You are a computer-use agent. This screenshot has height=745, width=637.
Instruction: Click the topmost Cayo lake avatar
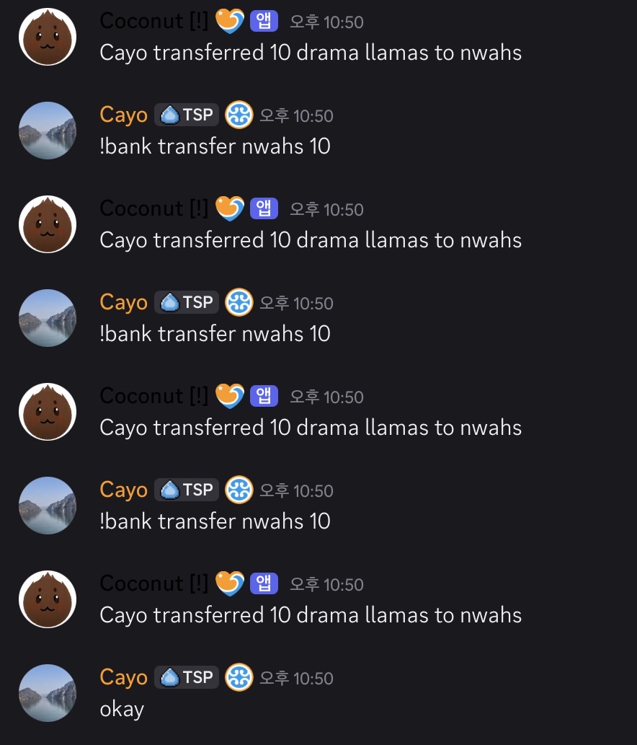(48, 130)
